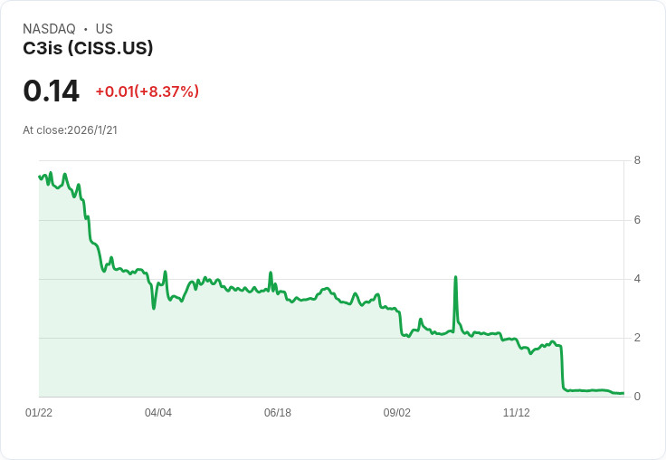Screen dimensions: 666x460
Task: Click the 4 value on y-axis
Action: coord(637,279)
